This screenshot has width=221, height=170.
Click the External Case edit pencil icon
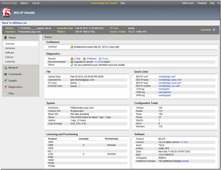click(79, 86)
